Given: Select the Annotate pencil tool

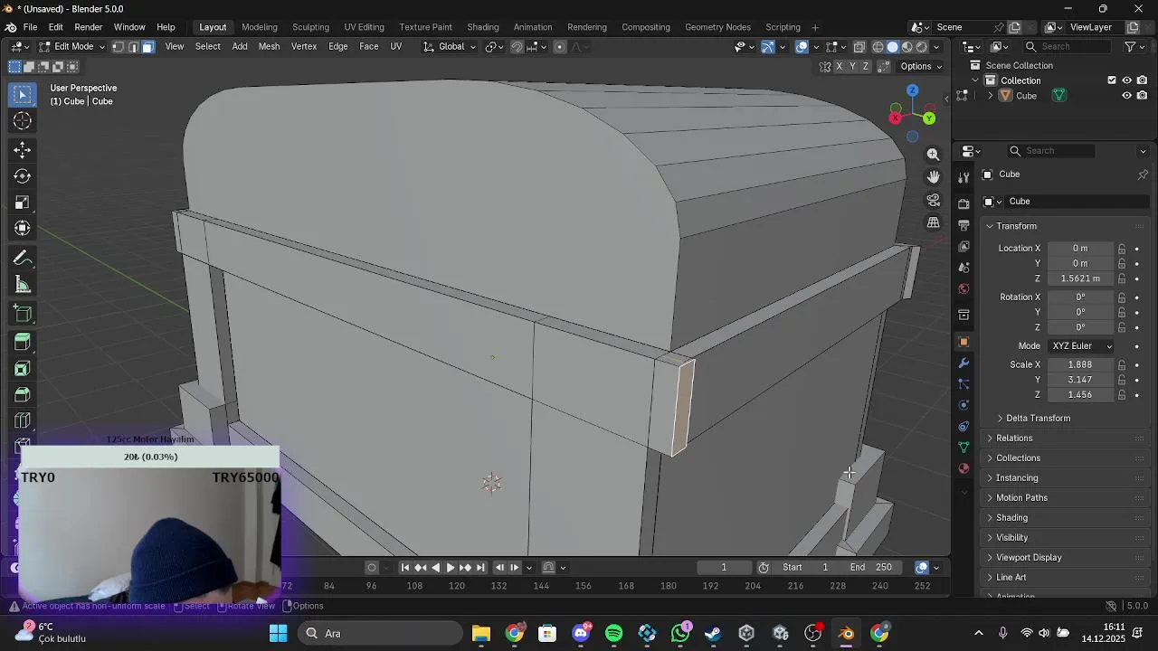Looking at the screenshot, I should tap(23, 259).
